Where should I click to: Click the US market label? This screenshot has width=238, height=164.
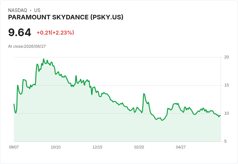tap(37, 10)
